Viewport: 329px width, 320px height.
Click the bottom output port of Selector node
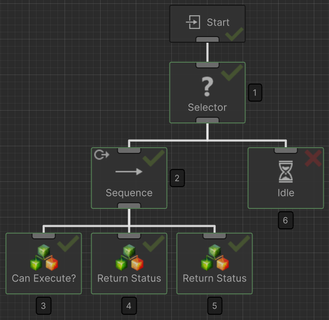[x=207, y=121]
